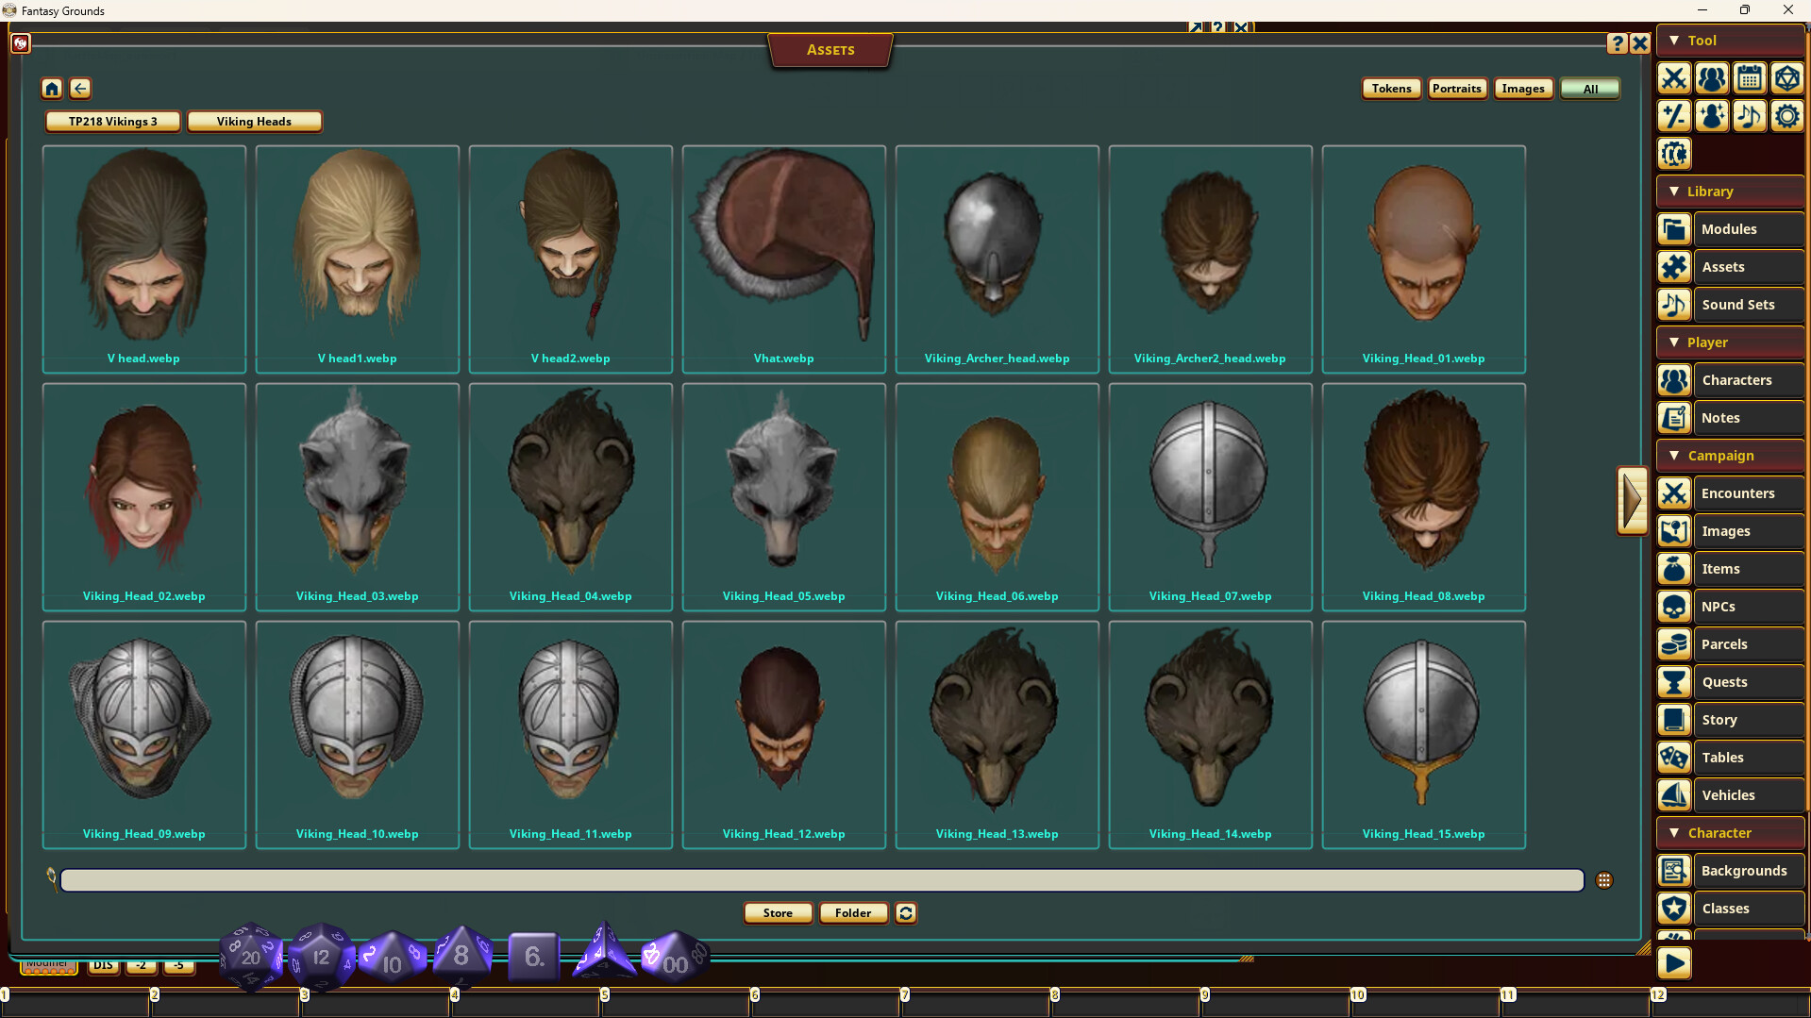1811x1018 pixels.
Task: Roll the purple d20 die
Action: point(249,956)
